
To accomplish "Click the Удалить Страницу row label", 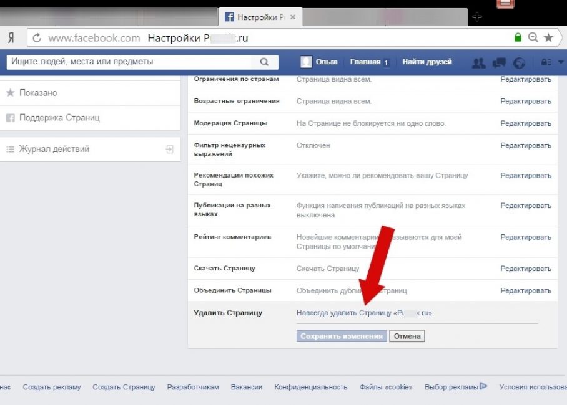I will point(228,313).
